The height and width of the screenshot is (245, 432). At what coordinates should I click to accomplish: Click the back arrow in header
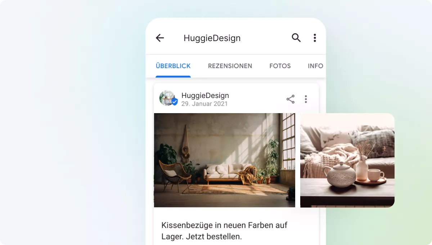tap(160, 38)
